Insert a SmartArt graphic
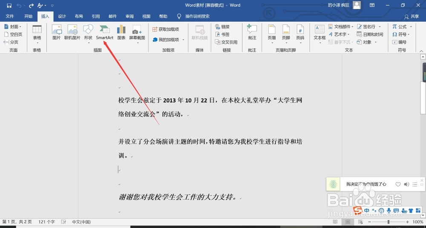The height and width of the screenshot is (228, 426). click(105, 33)
